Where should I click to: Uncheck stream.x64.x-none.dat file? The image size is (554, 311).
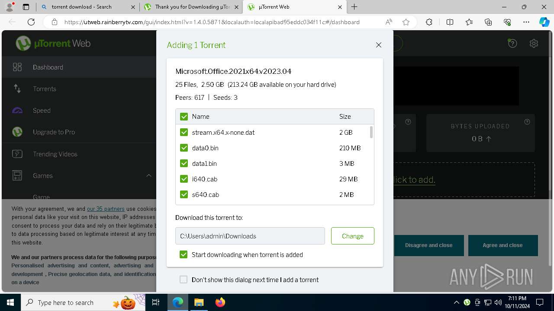click(184, 132)
